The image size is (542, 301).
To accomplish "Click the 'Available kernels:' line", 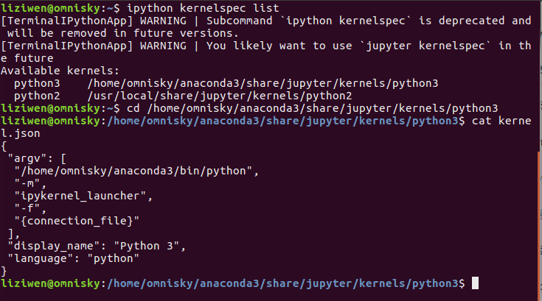I will (60, 71).
